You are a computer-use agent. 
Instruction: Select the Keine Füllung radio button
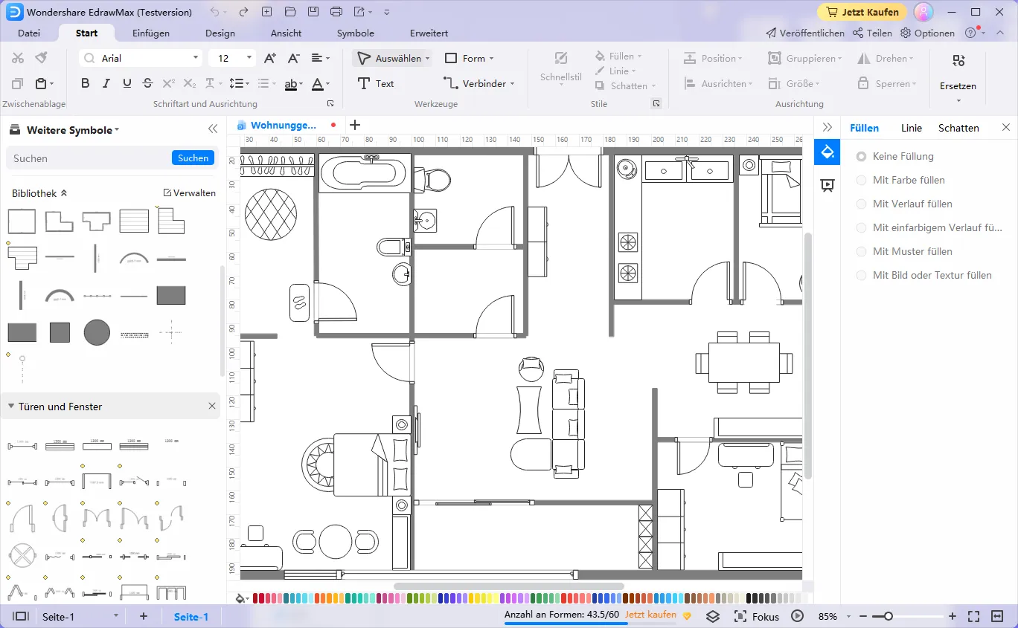[x=861, y=156]
